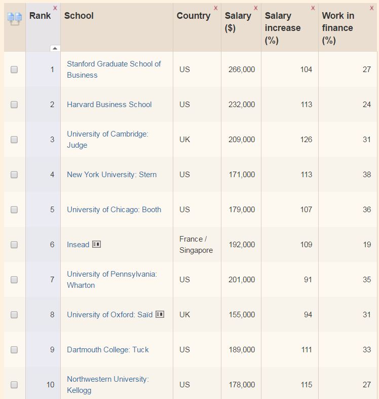The image size is (379, 399).
Task: Open University of Oxford: Saïd link
Action: click(x=110, y=315)
